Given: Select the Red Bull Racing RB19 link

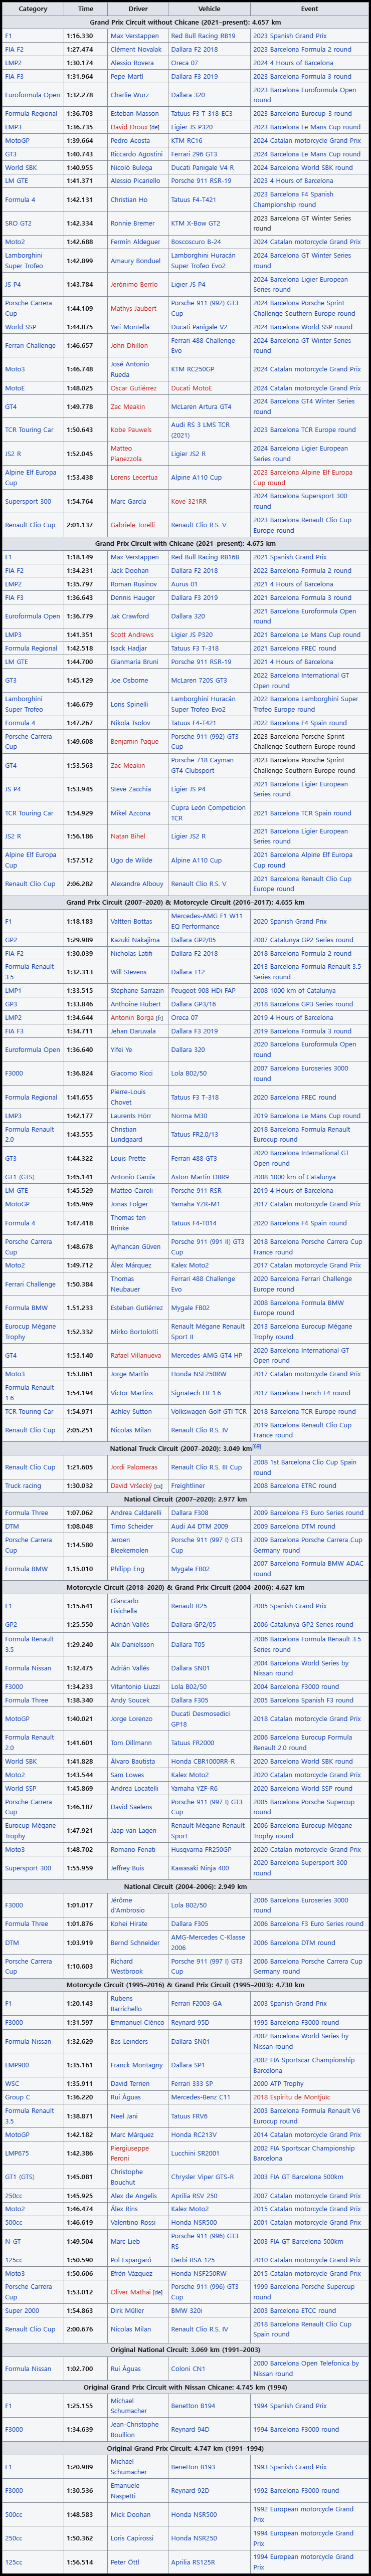Looking at the screenshot, I should [203, 36].
